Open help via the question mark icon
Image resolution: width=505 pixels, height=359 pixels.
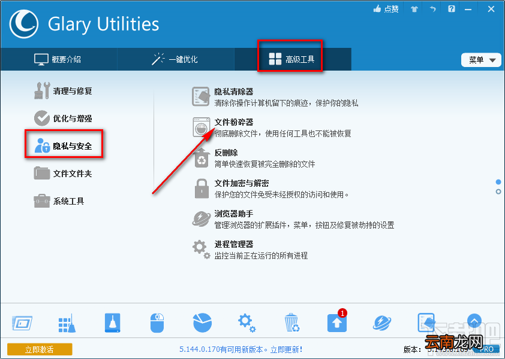pos(452,9)
